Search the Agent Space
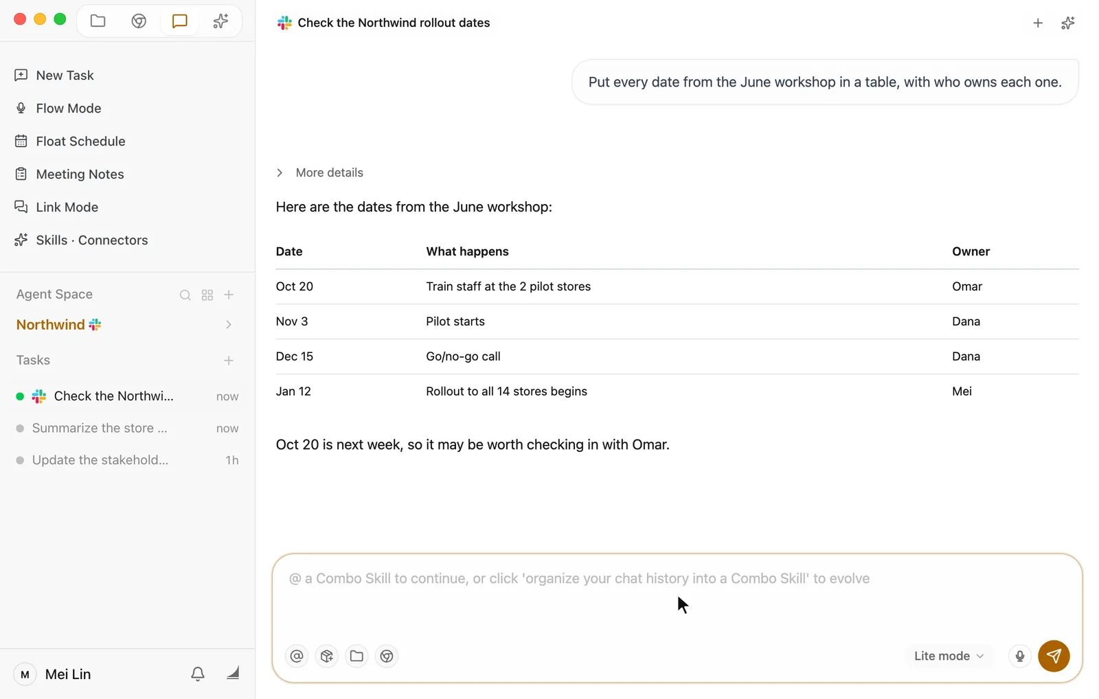The image size is (1099, 699). tap(185, 295)
